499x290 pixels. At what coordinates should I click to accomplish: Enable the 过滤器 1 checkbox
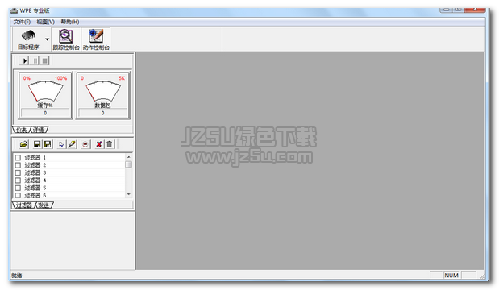click(x=18, y=157)
